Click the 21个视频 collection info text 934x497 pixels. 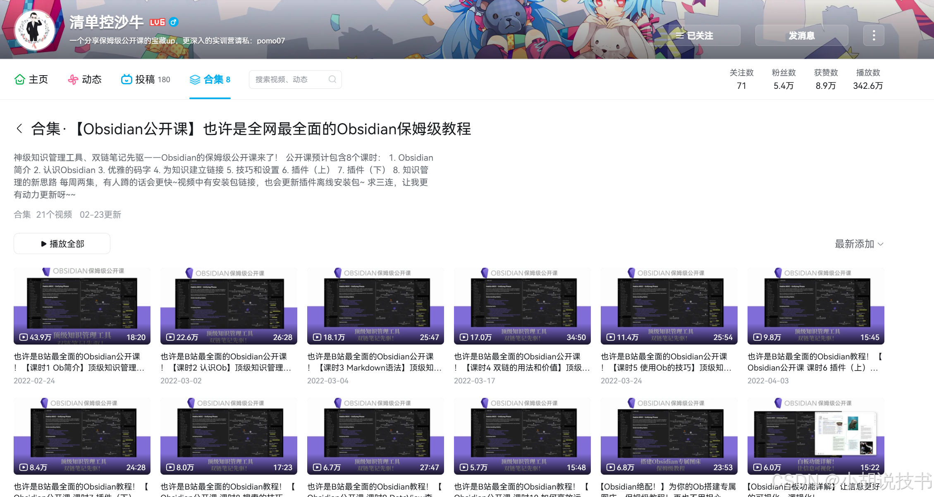click(x=54, y=214)
